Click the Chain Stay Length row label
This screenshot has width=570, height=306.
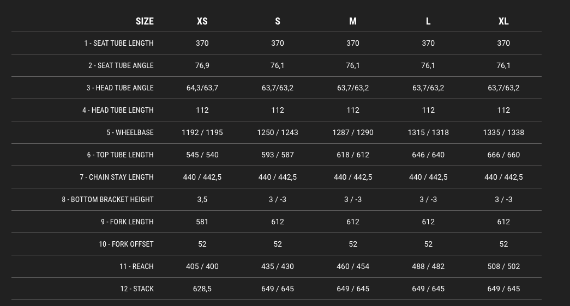[x=117, y=177]
